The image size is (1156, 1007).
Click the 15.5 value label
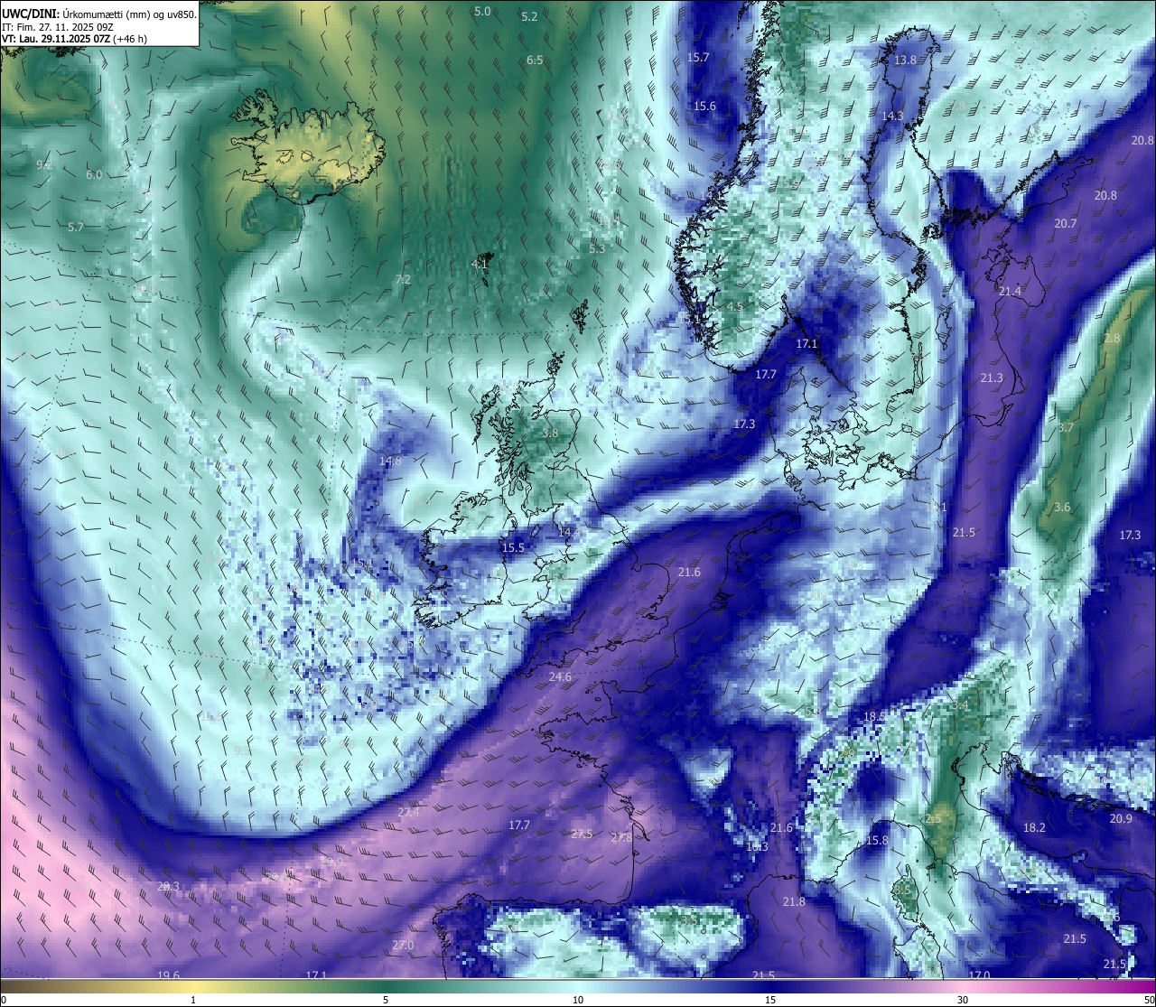coord(513,547)
